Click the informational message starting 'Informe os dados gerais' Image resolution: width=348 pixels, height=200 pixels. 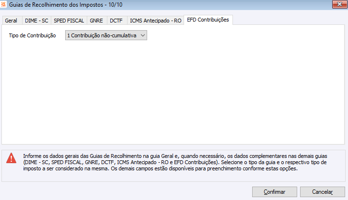click(x=175, y=162)
